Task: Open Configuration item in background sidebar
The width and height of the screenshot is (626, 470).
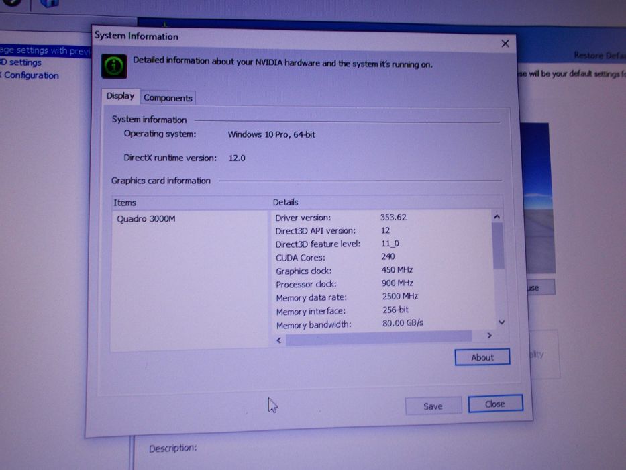Action: [30, 75]
